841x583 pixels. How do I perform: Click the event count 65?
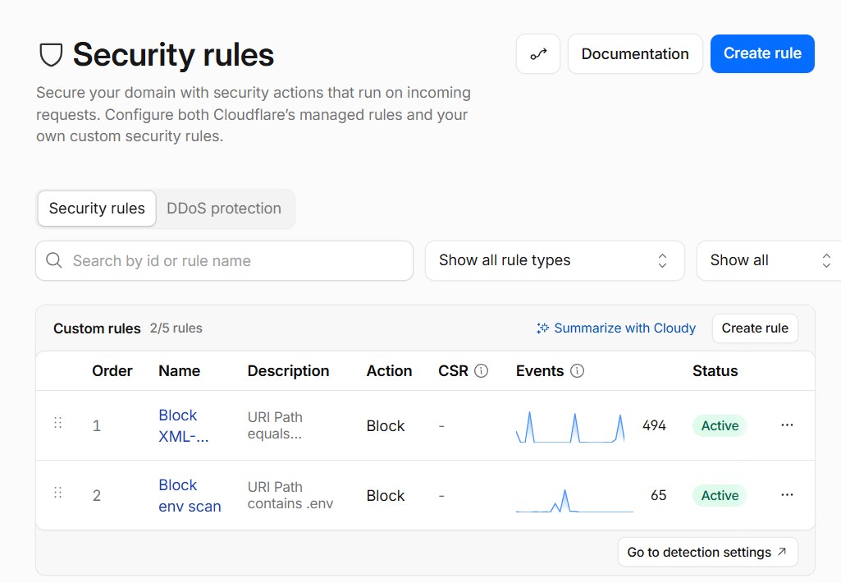click(x=658, y=495)
